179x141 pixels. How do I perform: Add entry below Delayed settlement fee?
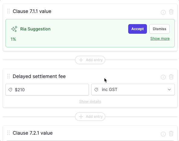click(x=90, y=117)
